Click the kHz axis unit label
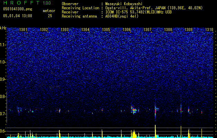This screenshot has width=217, height=138. (x=3, y=28)
